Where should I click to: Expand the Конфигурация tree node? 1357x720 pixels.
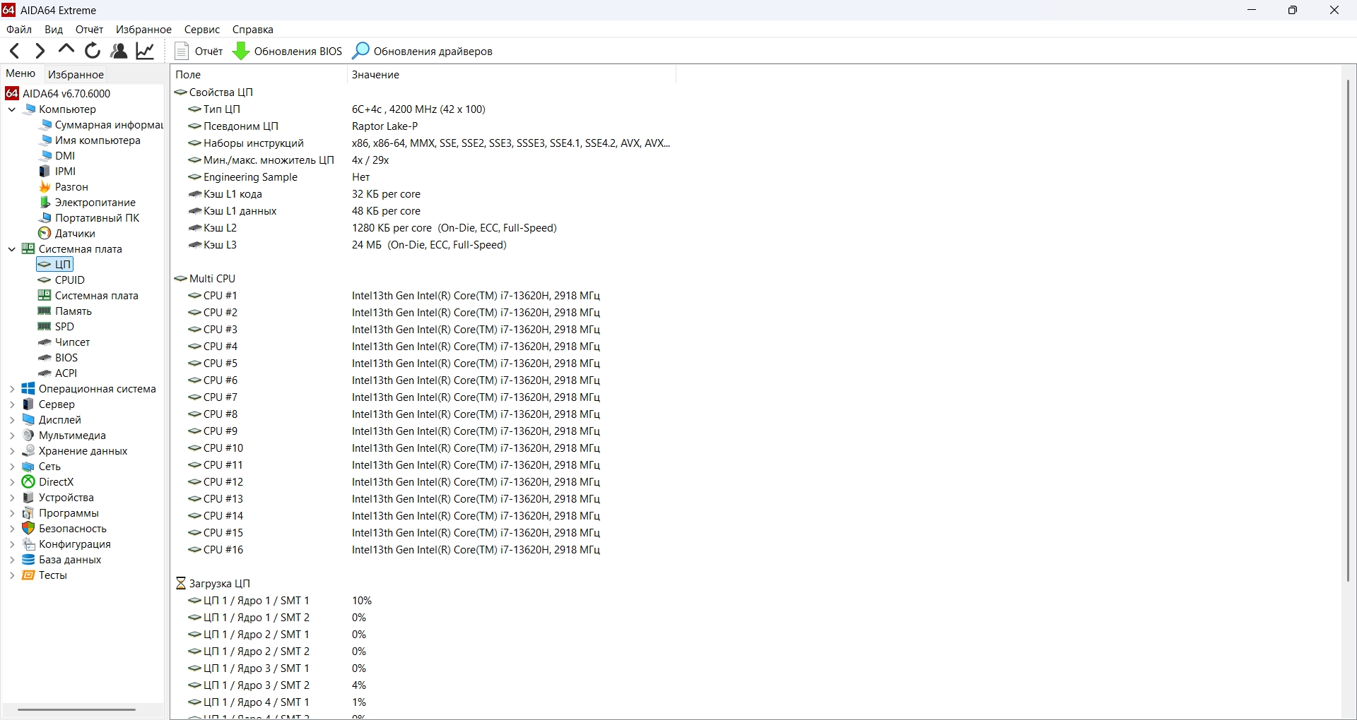pyautogui.click(x=12, y=544)
